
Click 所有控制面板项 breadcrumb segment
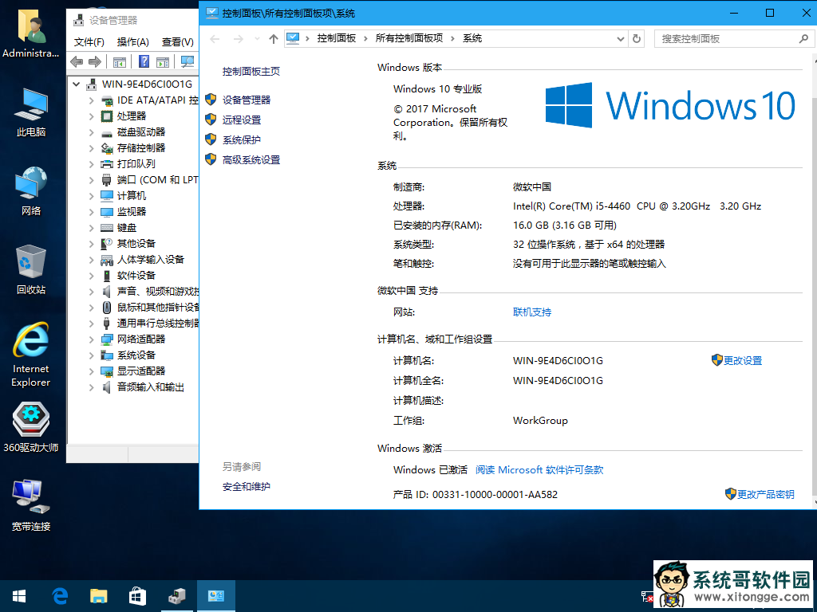409,38
